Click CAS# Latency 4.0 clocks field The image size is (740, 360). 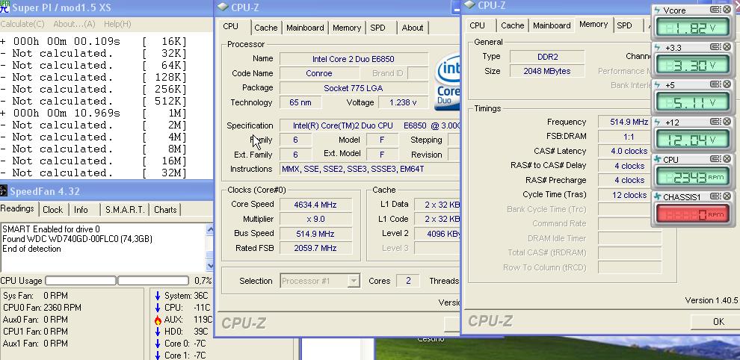tap(629, 152)
